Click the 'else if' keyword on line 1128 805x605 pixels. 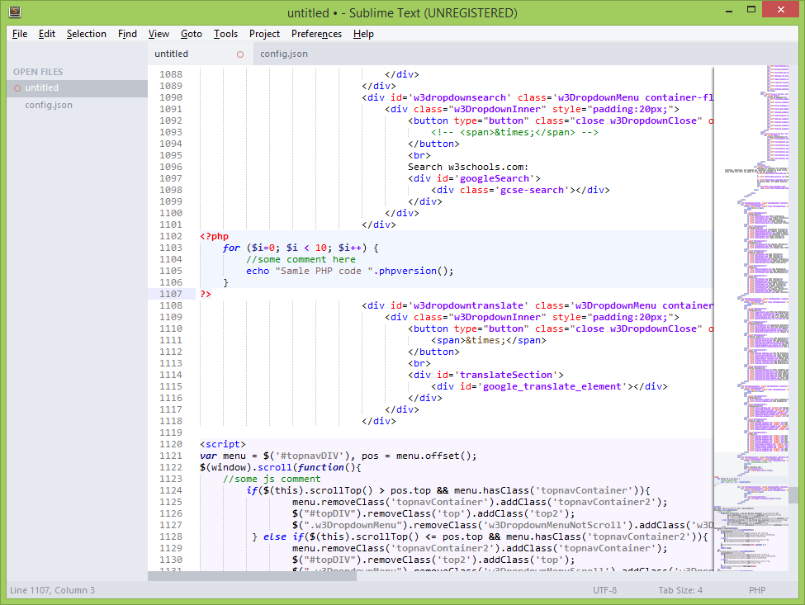[x=283, y=536]
